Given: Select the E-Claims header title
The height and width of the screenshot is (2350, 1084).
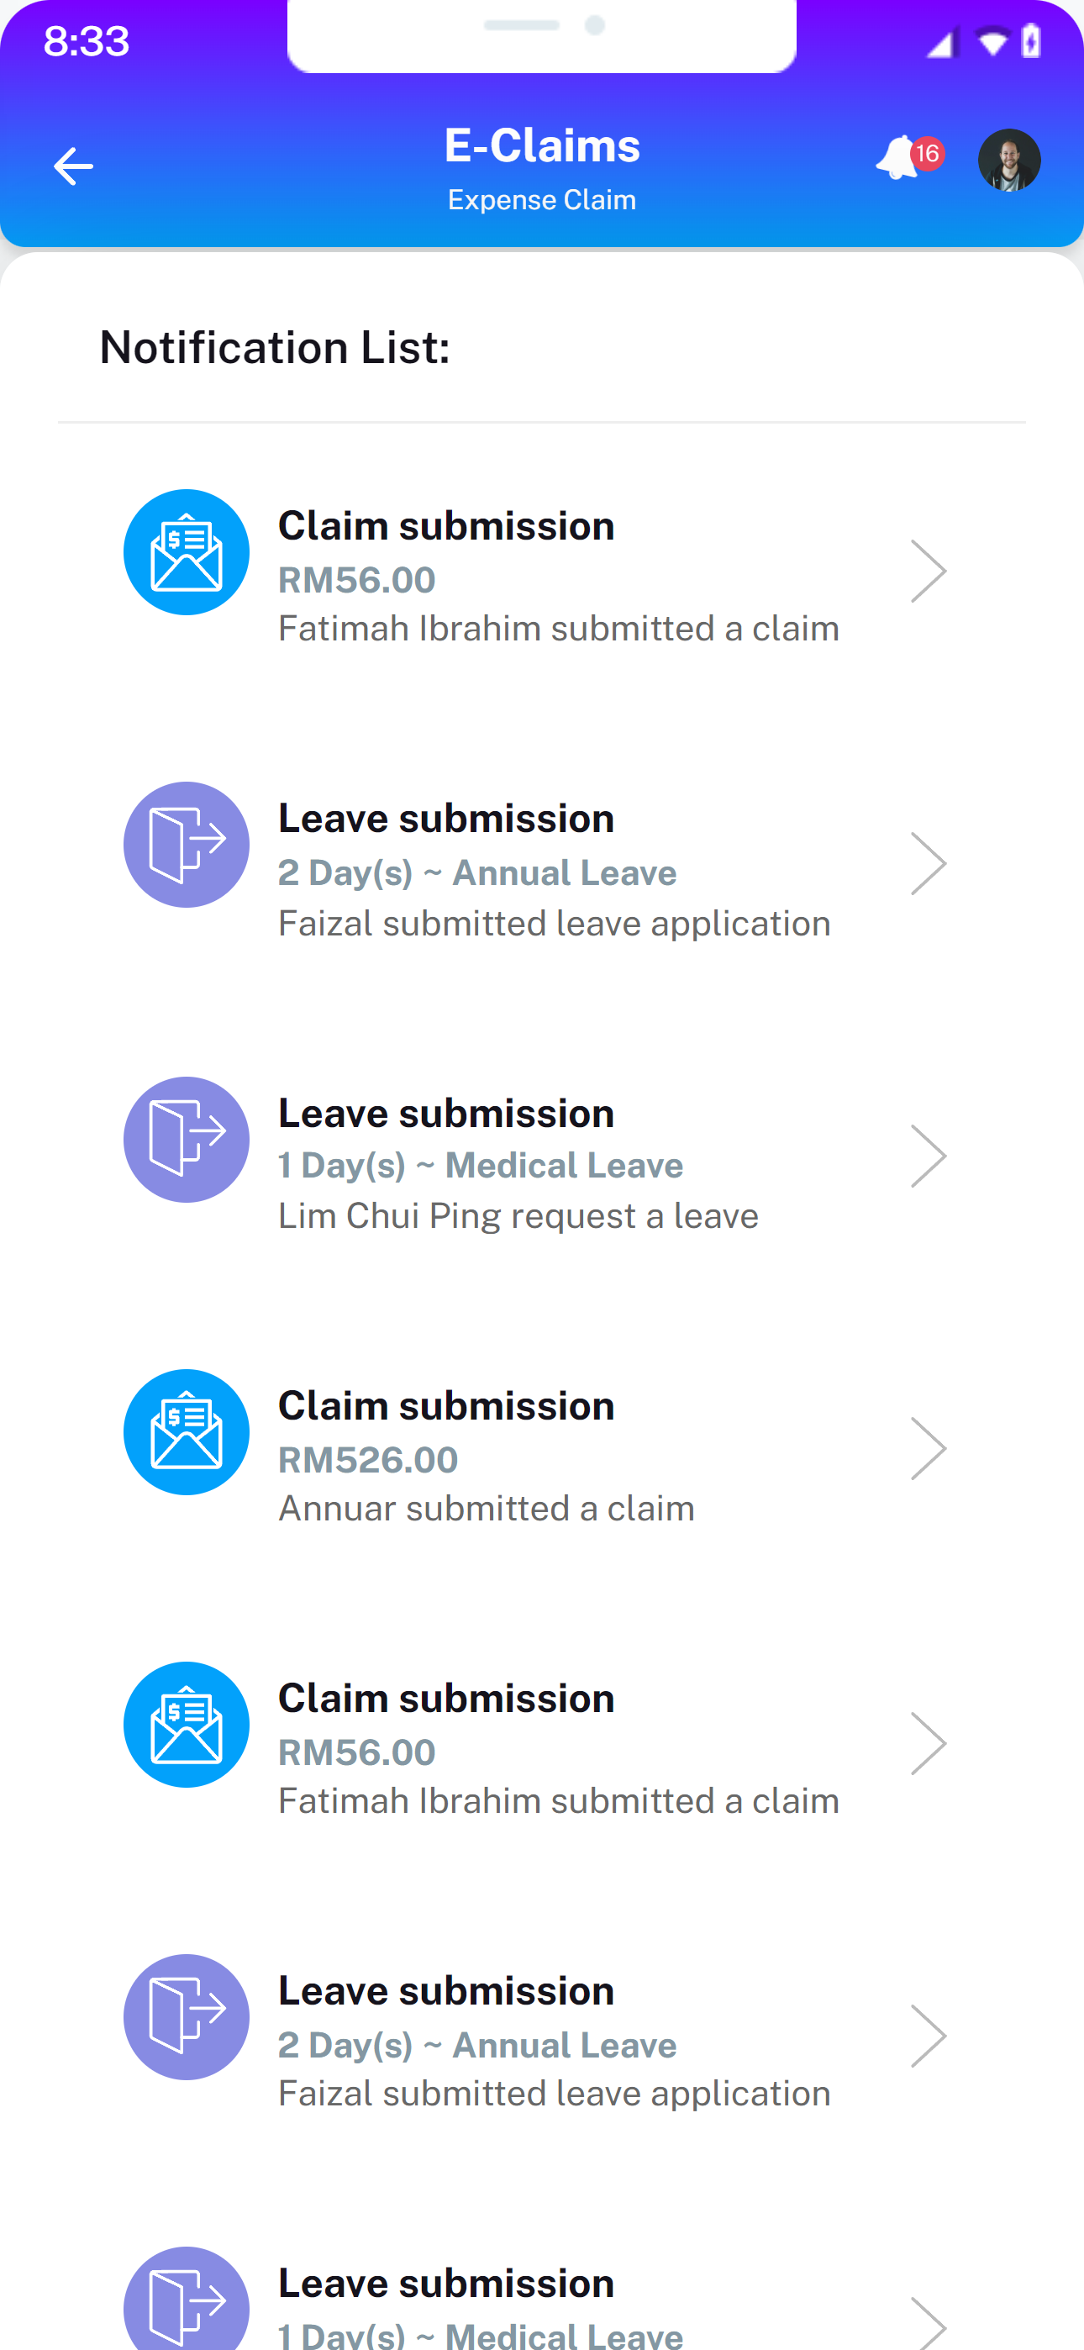Looking at the screenshot, I should coord(541,146).
